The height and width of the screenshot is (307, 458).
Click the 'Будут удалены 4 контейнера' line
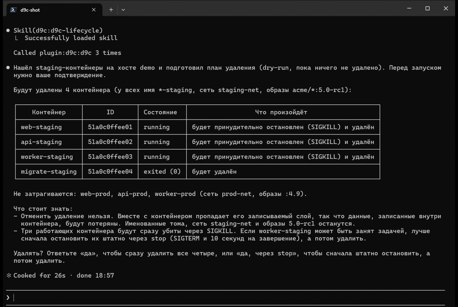coord(182,90)
